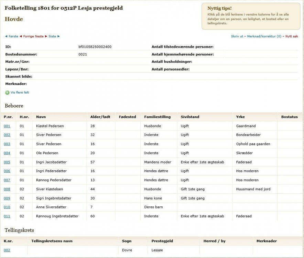The width and height of the screenshot is (304, 258).
Task: Open person 004 Ole Pedersen
Action: (x=7, y=153)
